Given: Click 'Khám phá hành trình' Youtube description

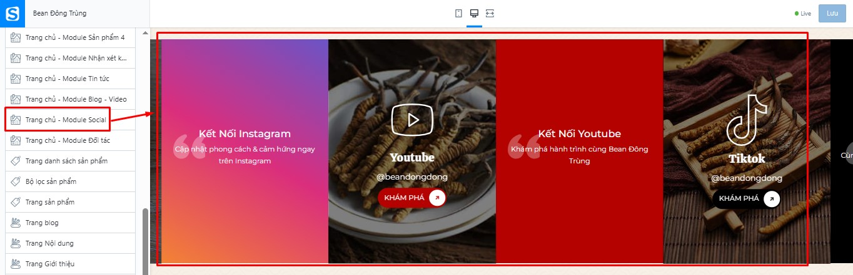Looking at the screenshot, I should [579, 155].
